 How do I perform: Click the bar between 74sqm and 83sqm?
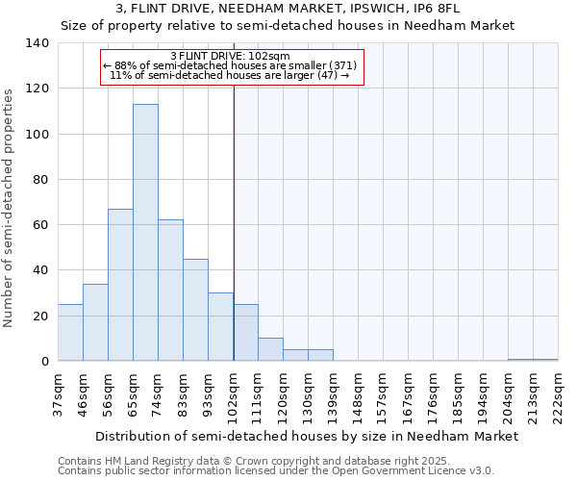(x=170, y=291)
